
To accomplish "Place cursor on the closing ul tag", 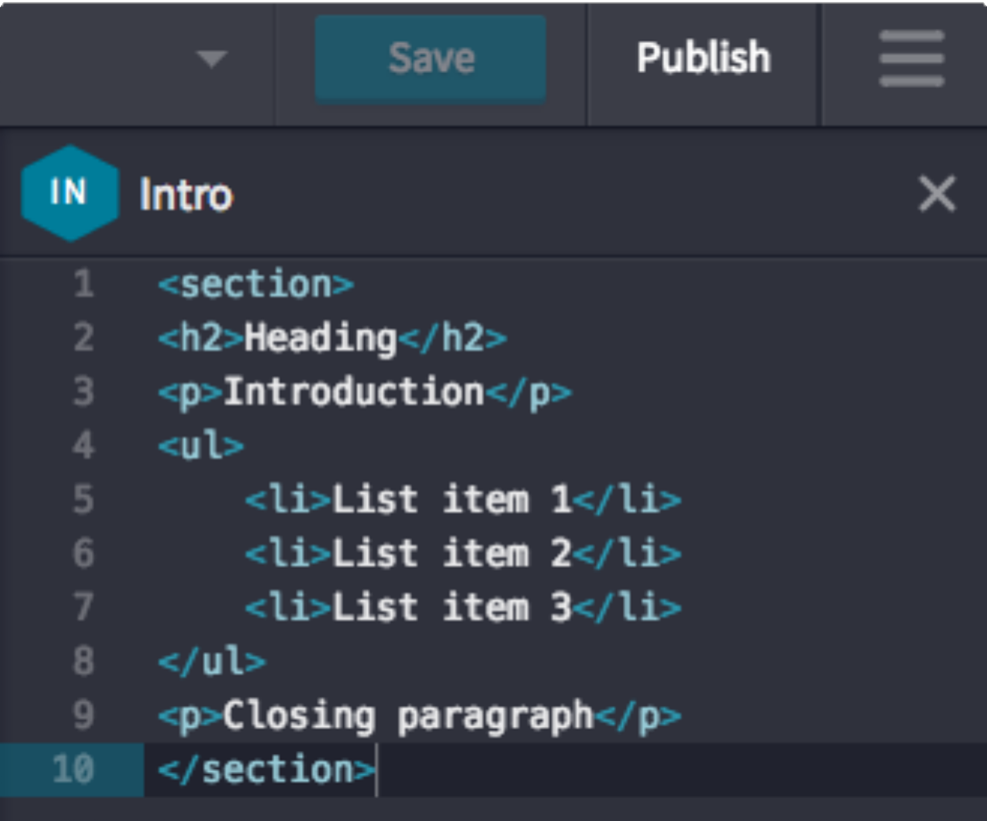I will pos(211,661).
